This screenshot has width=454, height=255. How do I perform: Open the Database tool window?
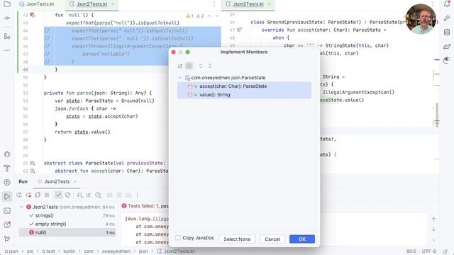(x=447, y=32)
